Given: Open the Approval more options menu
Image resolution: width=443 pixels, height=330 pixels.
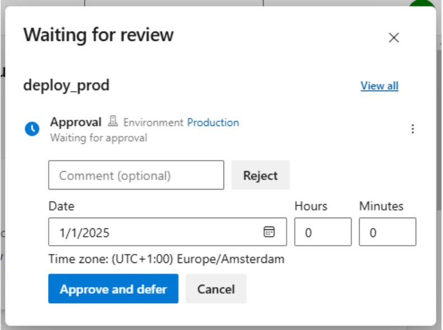Looking at the screenshot, I should (x=413, y=129).
